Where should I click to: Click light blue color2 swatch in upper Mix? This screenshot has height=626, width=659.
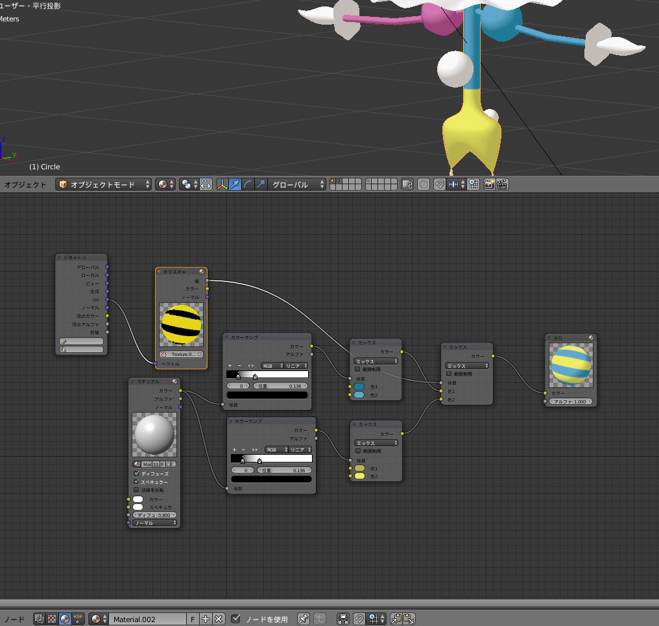359,395
